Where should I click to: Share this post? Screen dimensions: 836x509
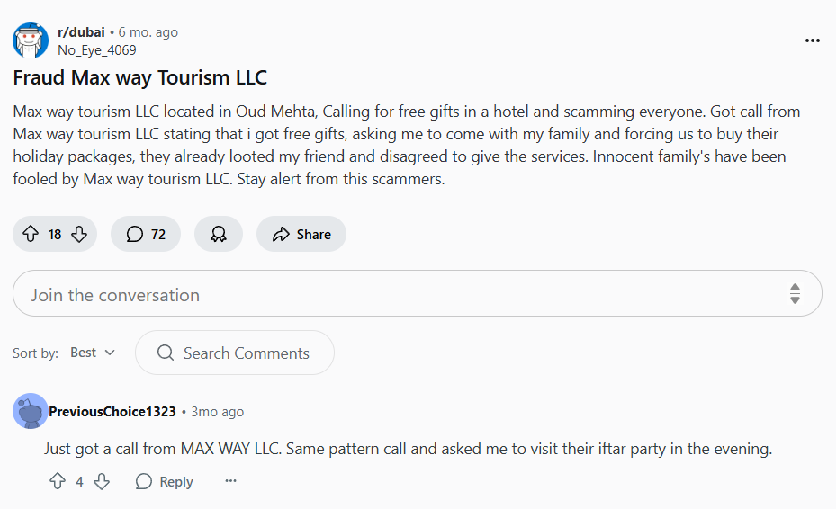[x=301, y=234]
